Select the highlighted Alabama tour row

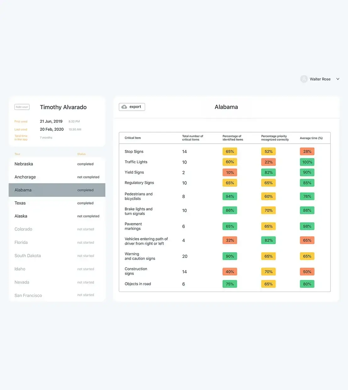point(57,190)
